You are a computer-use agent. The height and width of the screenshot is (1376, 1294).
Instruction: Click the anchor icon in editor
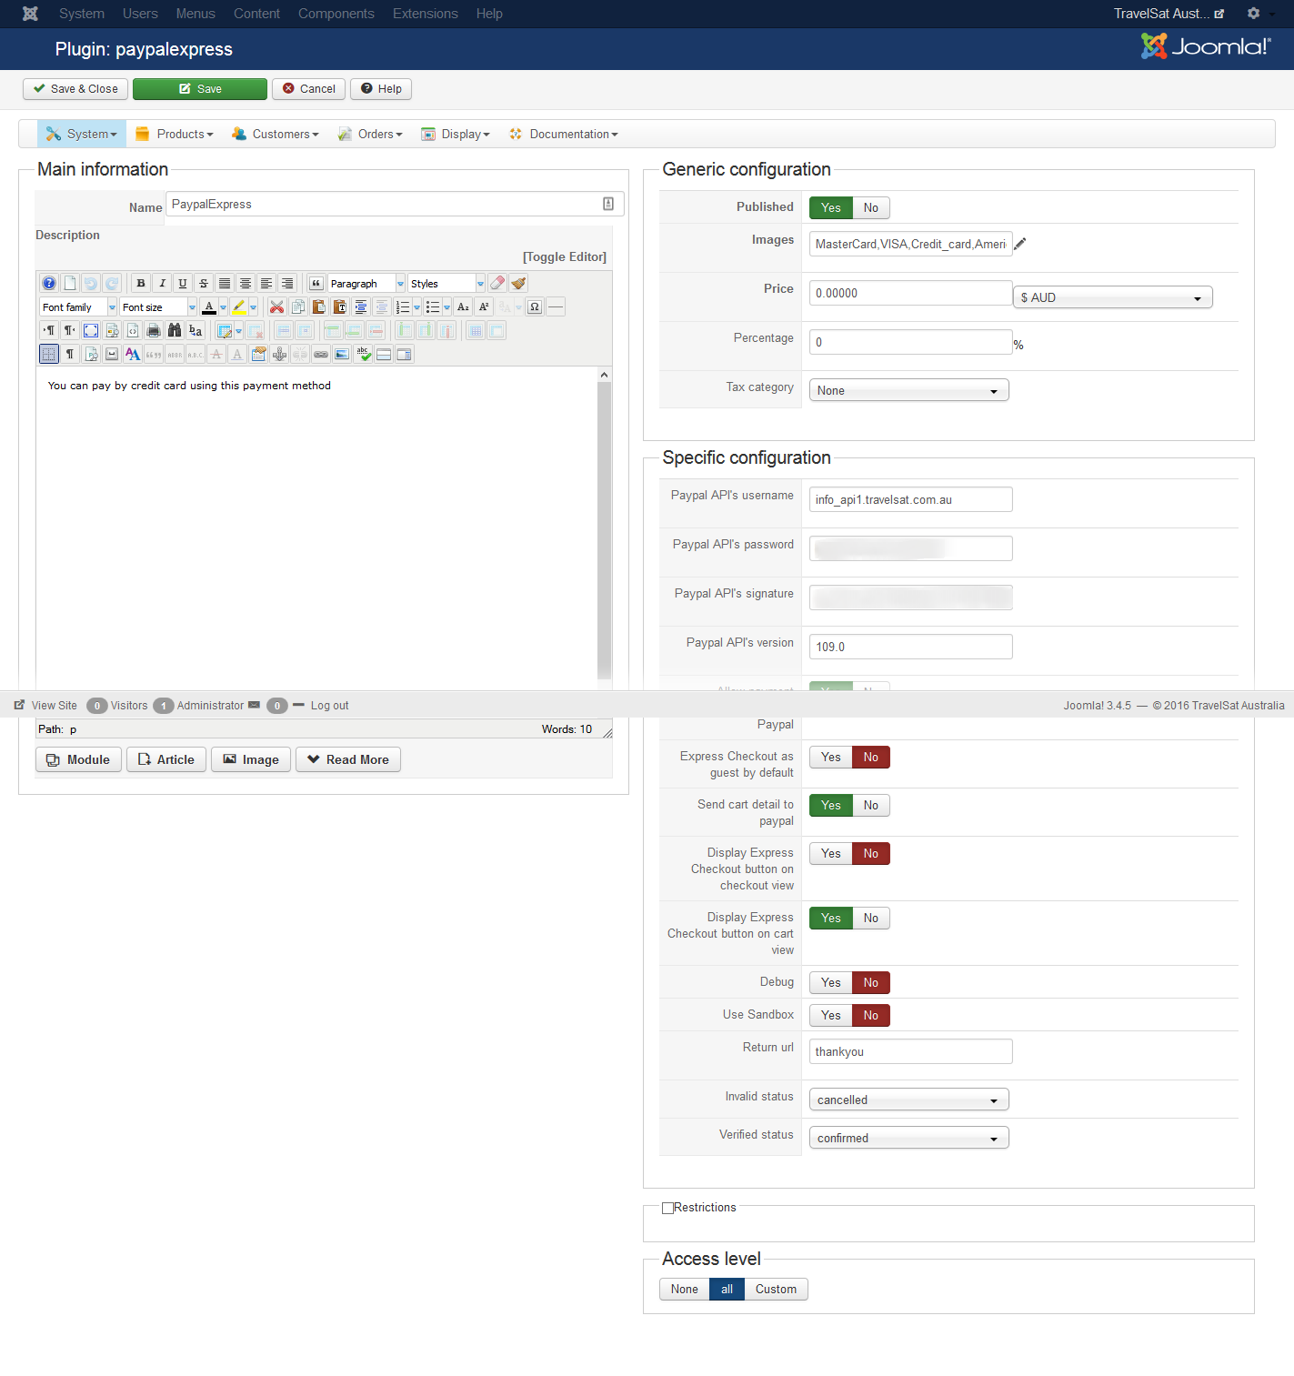[x=279, y=355]
